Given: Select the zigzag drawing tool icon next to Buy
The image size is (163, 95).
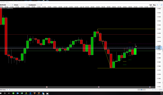Looking at the screenshot, I should 157,5.
